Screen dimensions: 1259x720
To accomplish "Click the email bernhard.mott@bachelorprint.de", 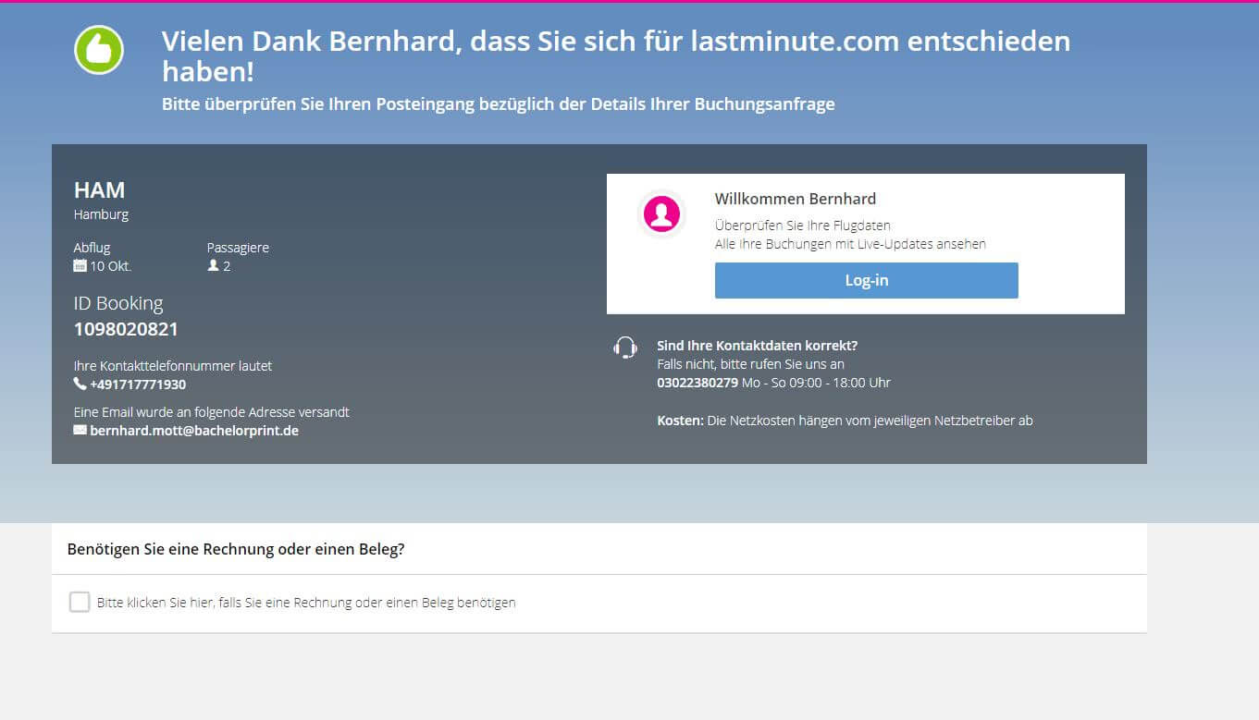I will [194, 431].
